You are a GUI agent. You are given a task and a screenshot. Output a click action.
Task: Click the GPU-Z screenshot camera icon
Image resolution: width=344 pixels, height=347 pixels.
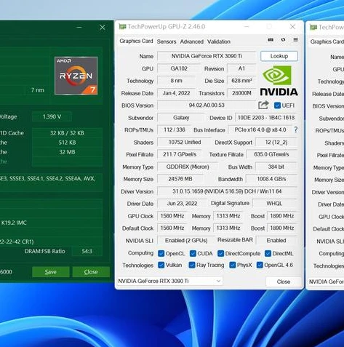coord(271,40)
